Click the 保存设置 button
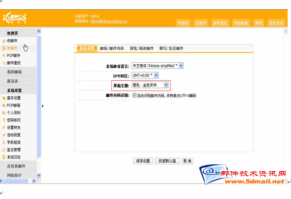 pyautogui.click(x=143, y=161)
